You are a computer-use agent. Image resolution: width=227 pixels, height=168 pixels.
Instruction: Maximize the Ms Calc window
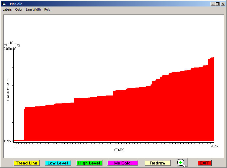218,4
